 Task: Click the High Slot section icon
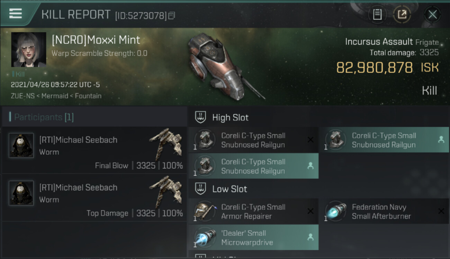pos(201,117)
